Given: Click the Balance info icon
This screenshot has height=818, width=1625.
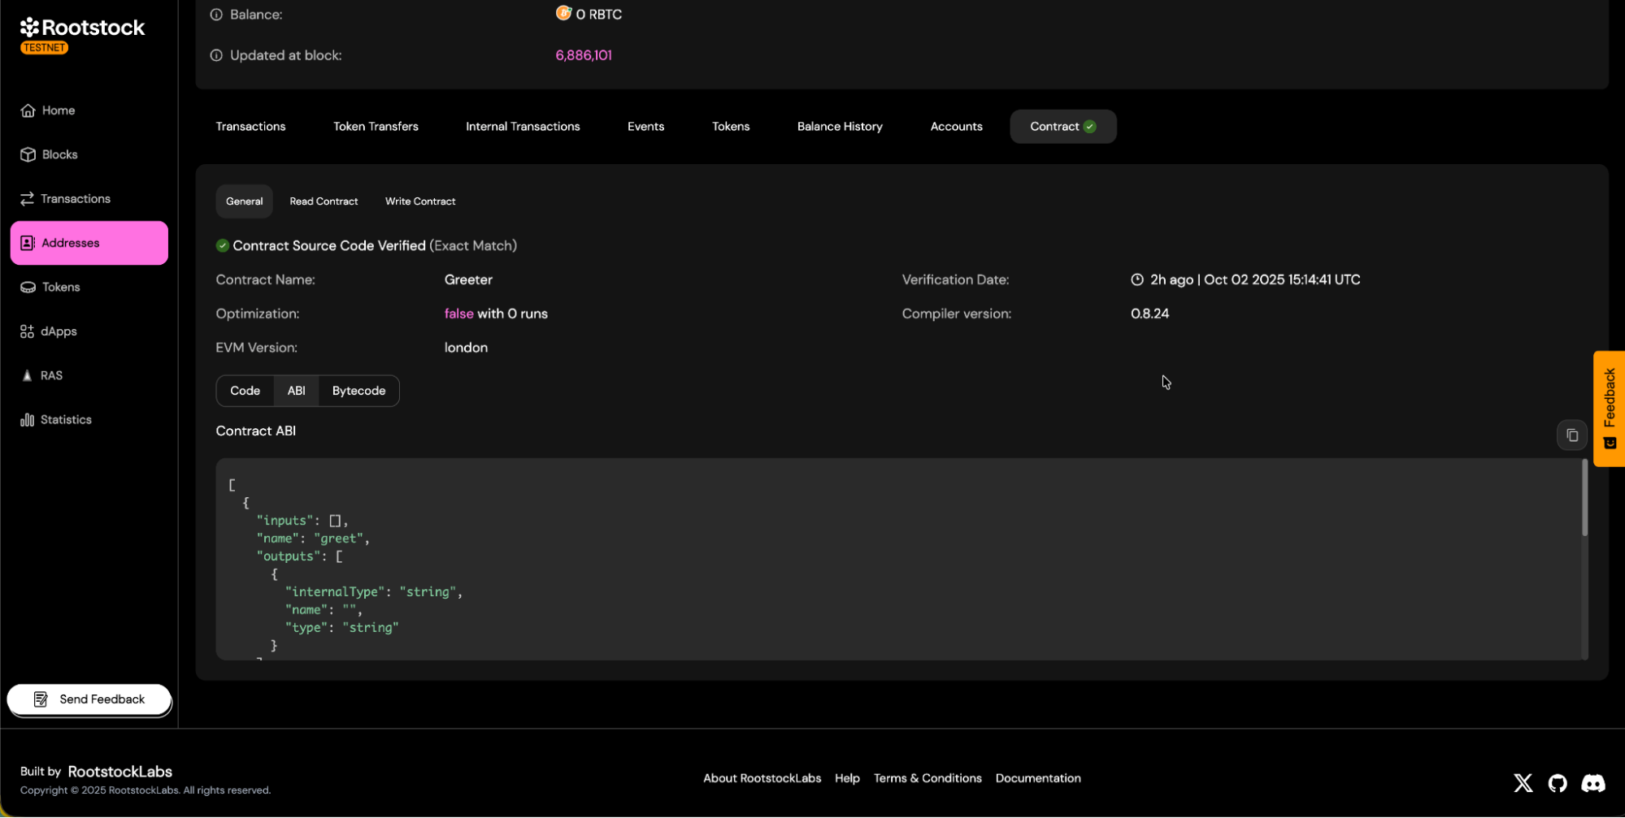Looking at the screenshot, I should click(x=216, y=15).
